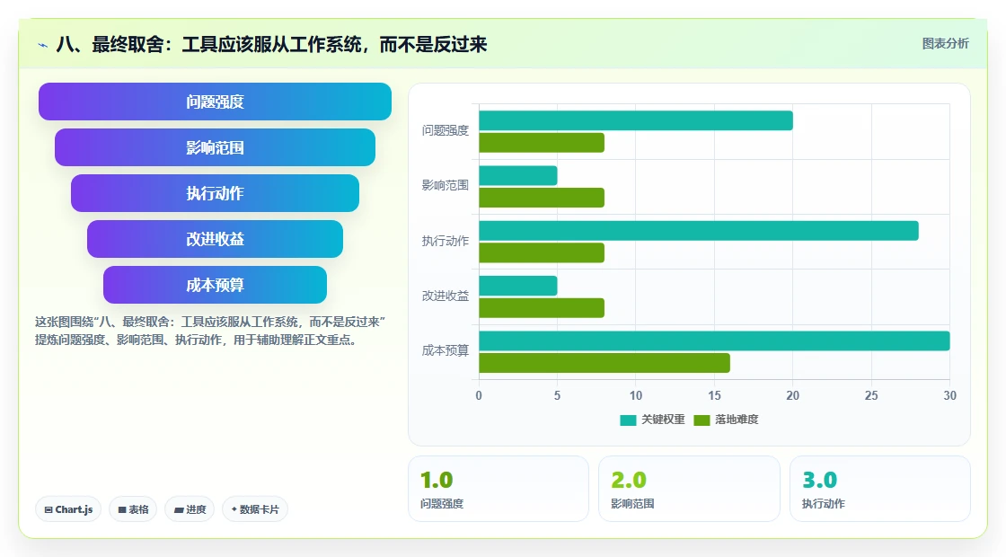
Task: Open the 2.0 影响范围 data card
Action: tap(689, 489)
